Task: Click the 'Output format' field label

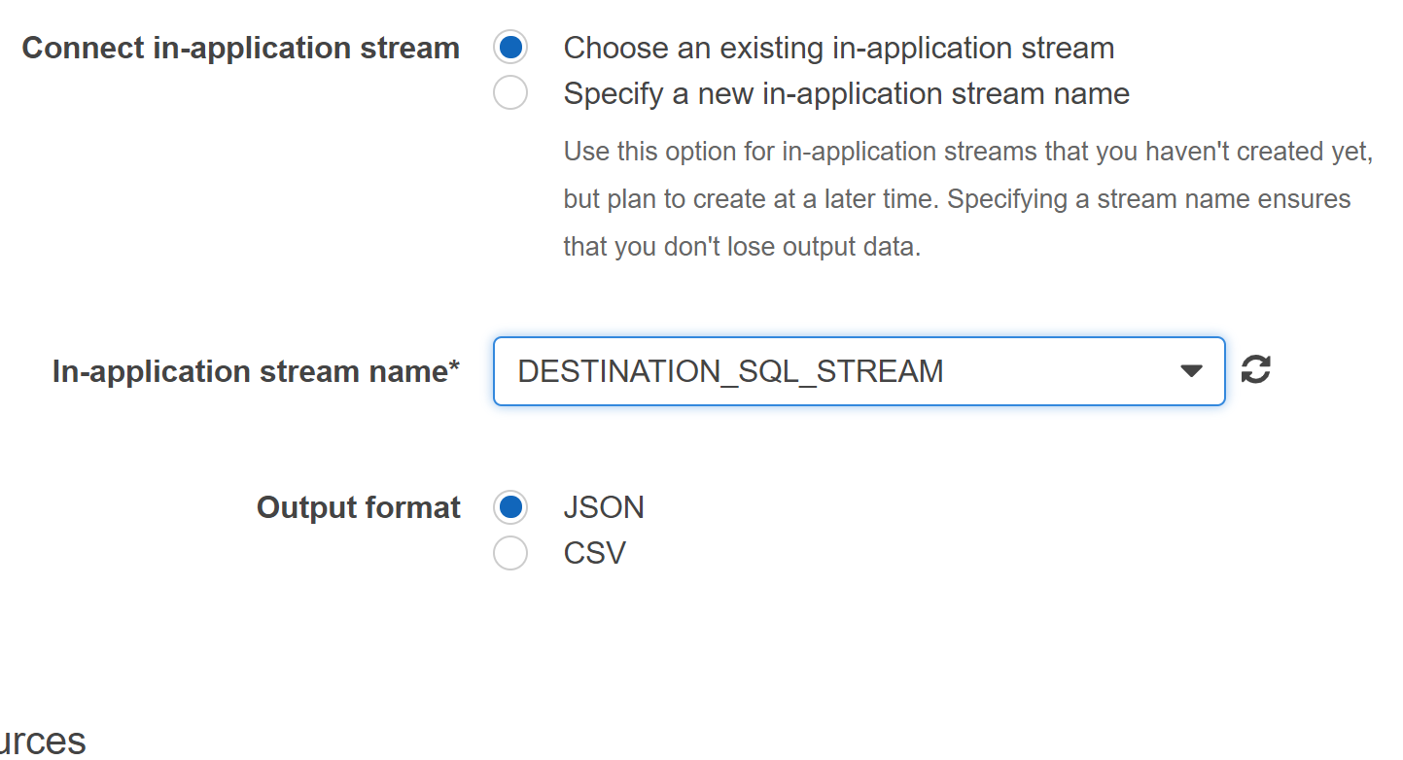Action: 359,507
